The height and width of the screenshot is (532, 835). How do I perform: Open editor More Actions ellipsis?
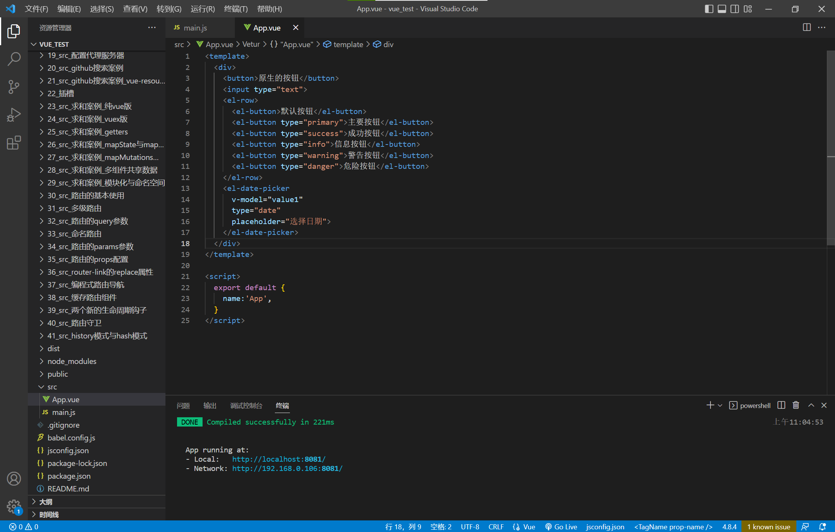coord(822,27)
